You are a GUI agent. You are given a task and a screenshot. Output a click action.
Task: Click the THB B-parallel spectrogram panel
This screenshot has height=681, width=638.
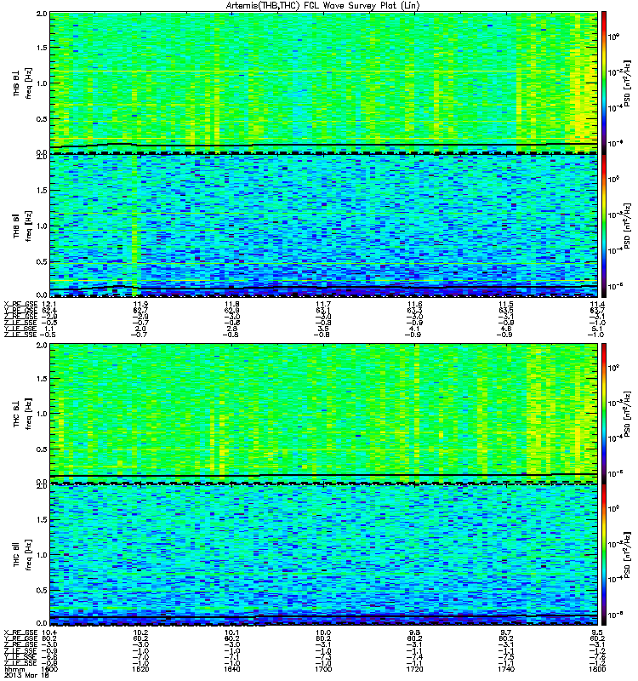323,226
